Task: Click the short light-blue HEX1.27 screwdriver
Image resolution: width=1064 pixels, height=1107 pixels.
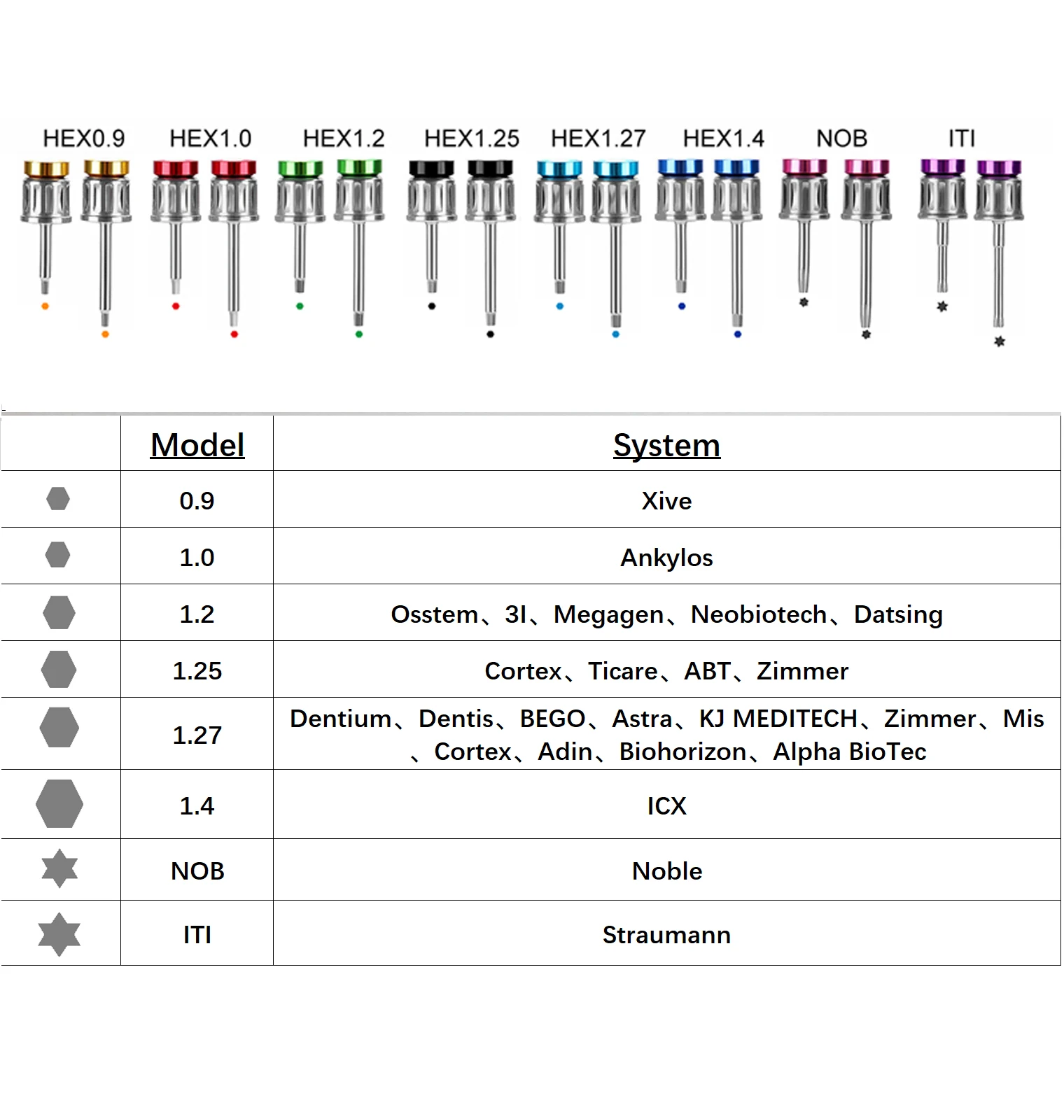Action: pos(559,227)
